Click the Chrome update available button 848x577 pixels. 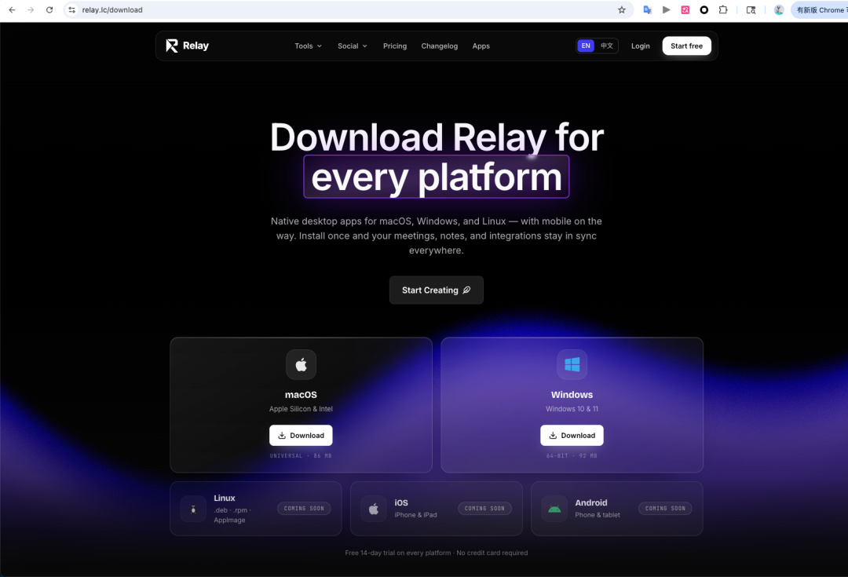point(819,9)
